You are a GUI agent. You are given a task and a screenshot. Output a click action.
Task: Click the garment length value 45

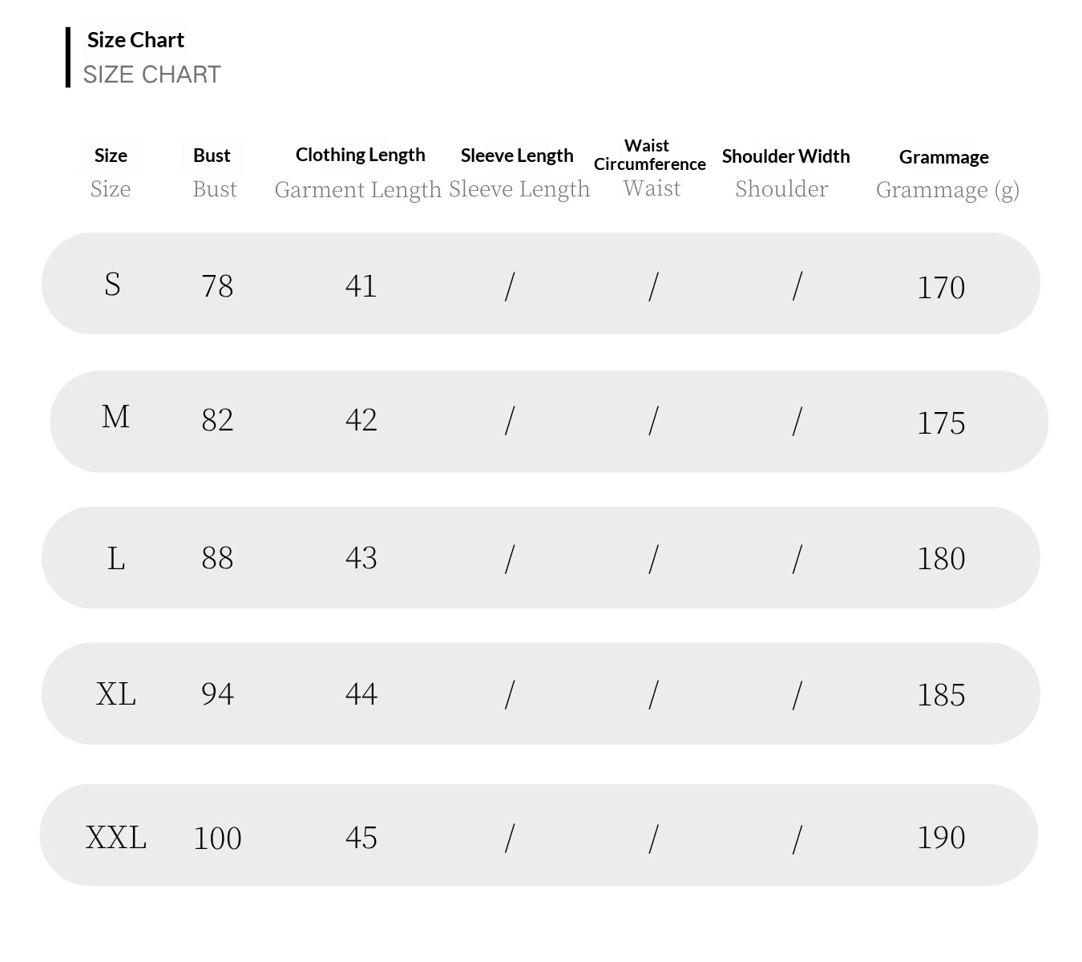(361, 838)
